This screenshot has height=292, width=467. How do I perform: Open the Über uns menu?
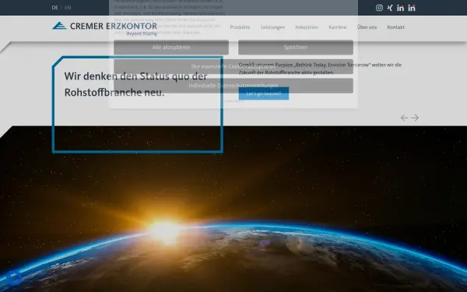(367, 27)
